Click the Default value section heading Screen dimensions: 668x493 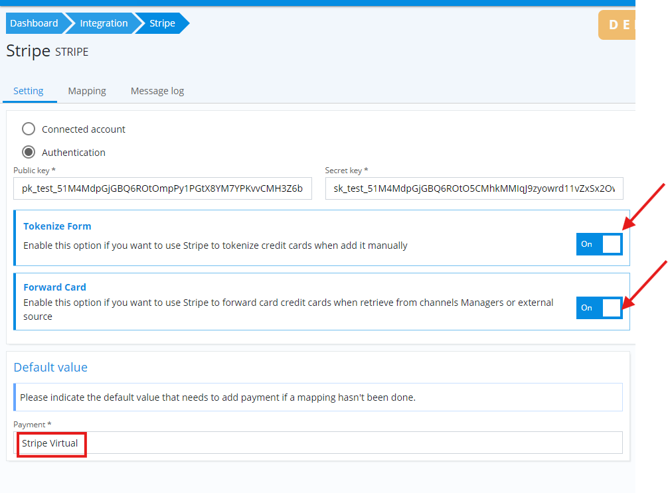50,367
